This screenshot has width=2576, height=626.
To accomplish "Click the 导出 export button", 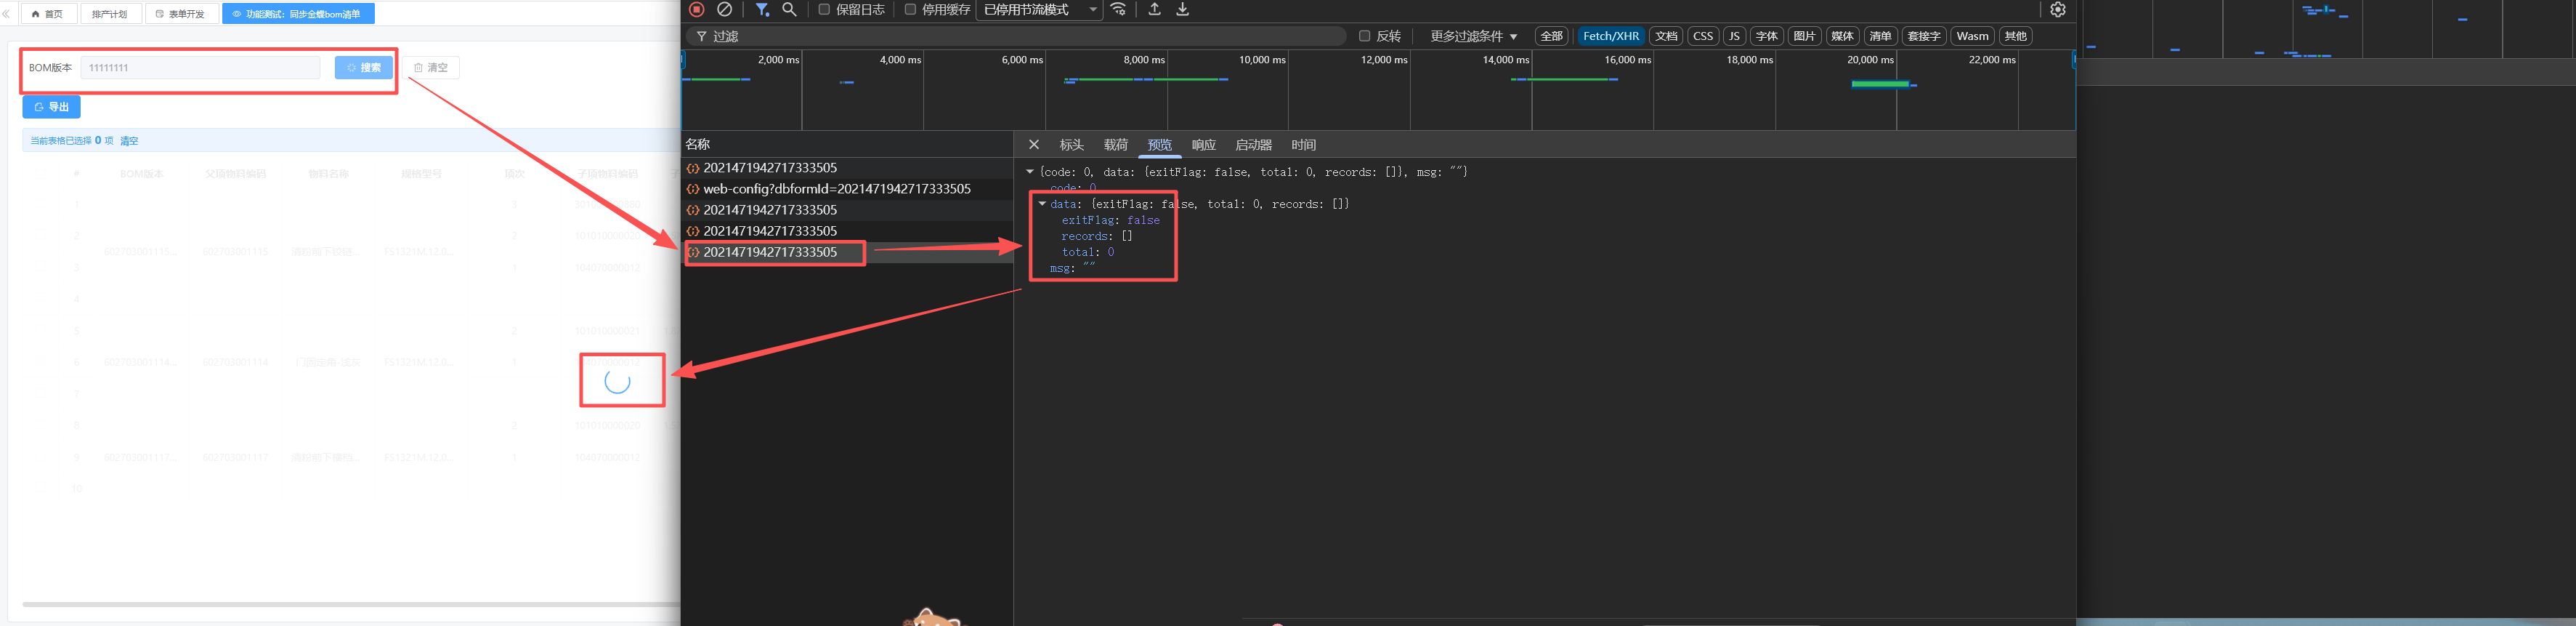I will [x=52, y=107].
